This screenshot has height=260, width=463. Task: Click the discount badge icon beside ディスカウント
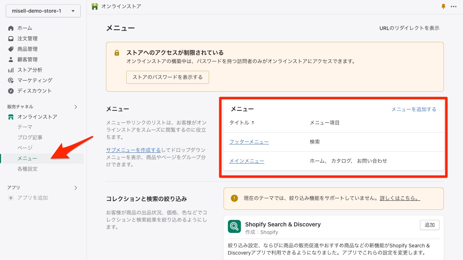pyautogui.click(x=11, y=91)
